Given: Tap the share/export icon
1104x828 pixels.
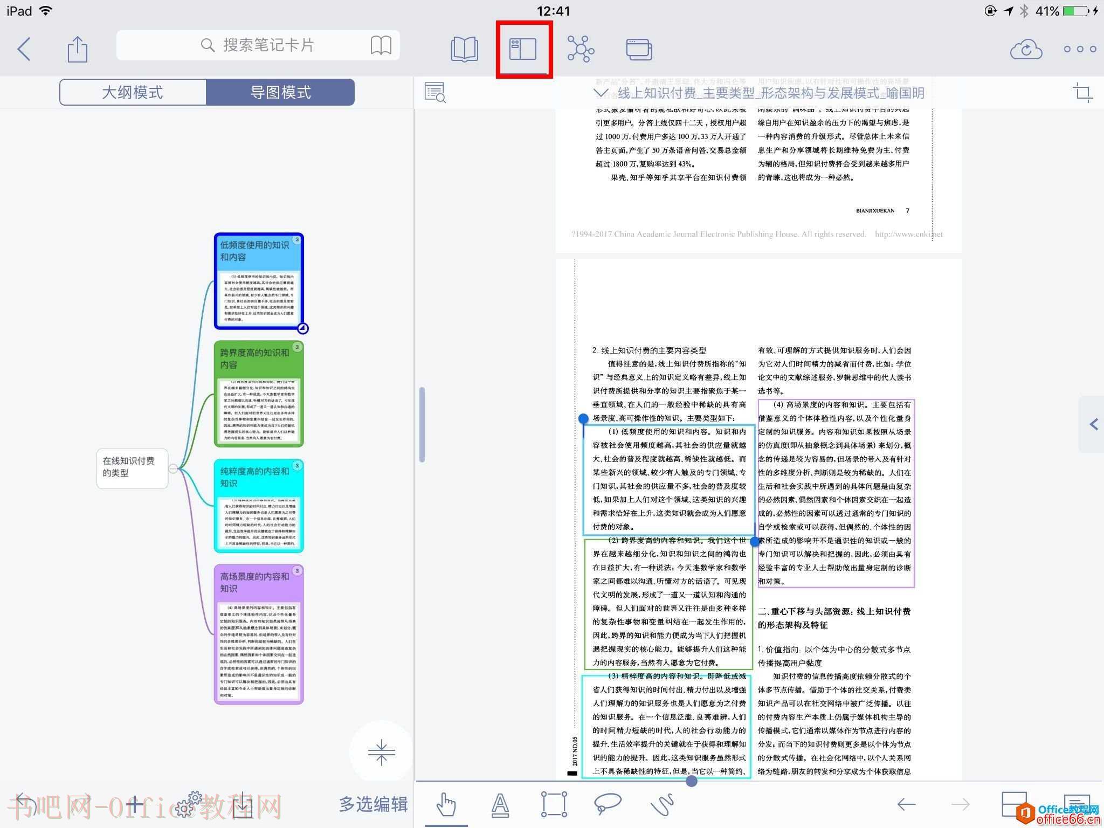Looking at the screenshot, I should tap(77, 49).
